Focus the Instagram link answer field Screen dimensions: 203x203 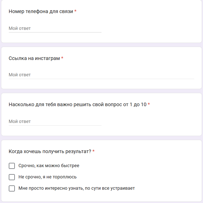101,75
